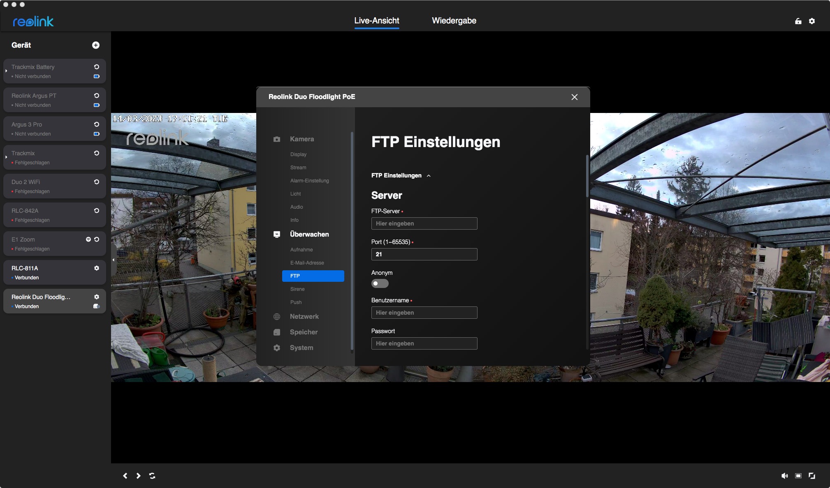The height and width of the screenshot is (488, 830).
Task: Click the add device plus icon
Action: click(95, 45)
